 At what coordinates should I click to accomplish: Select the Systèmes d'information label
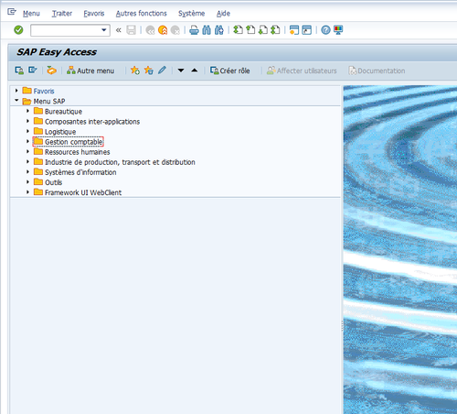point(80,172)
